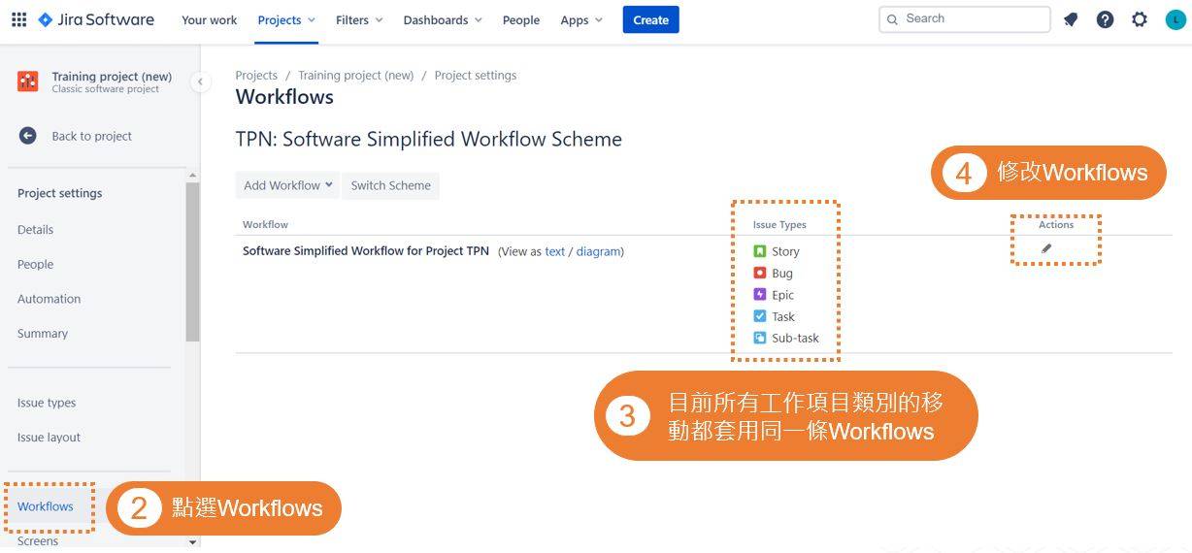View workflow as text link
The width and height of the screenshot is (1192, 553).
[x=554, y=251]
